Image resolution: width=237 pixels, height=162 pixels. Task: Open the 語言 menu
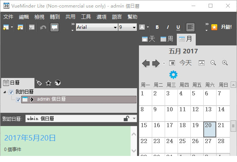(117, 17)
